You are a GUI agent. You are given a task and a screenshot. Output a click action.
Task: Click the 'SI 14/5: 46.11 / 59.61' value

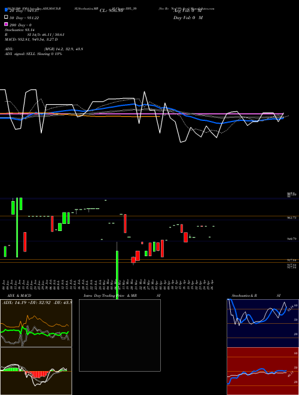click(x=46, y=35)
